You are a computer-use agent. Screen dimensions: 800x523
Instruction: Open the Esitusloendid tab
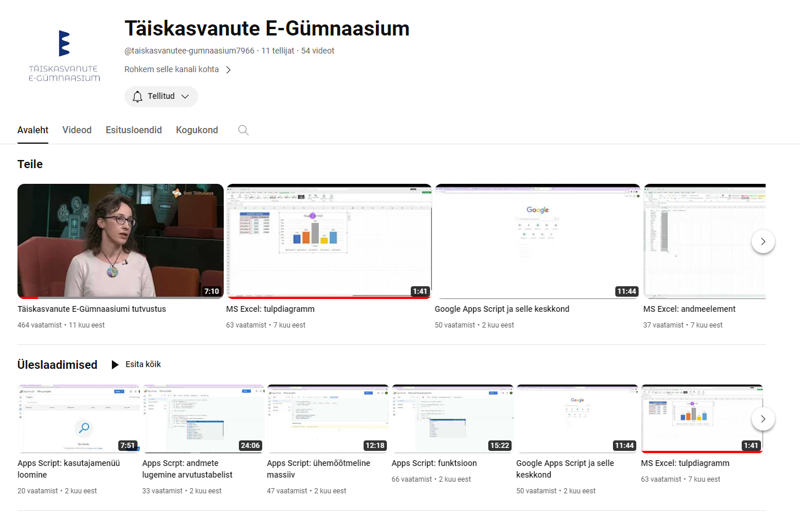coord(133,130)
